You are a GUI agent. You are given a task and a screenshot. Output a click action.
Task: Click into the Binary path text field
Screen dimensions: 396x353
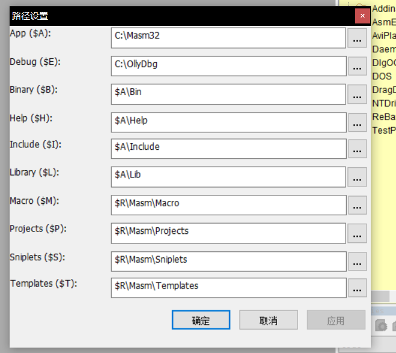[x=228, y=94]
